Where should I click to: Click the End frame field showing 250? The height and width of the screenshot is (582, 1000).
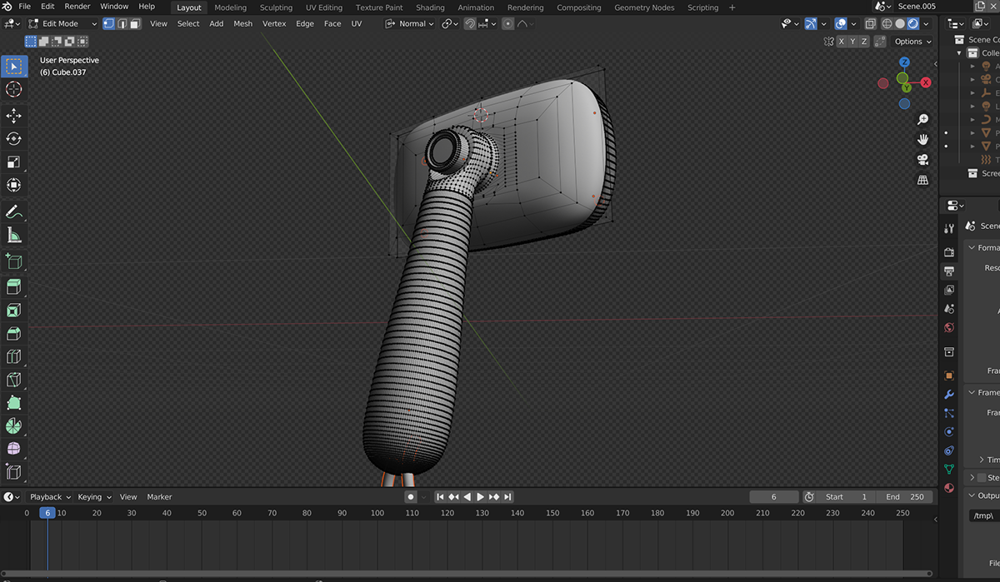pos(905,497)
